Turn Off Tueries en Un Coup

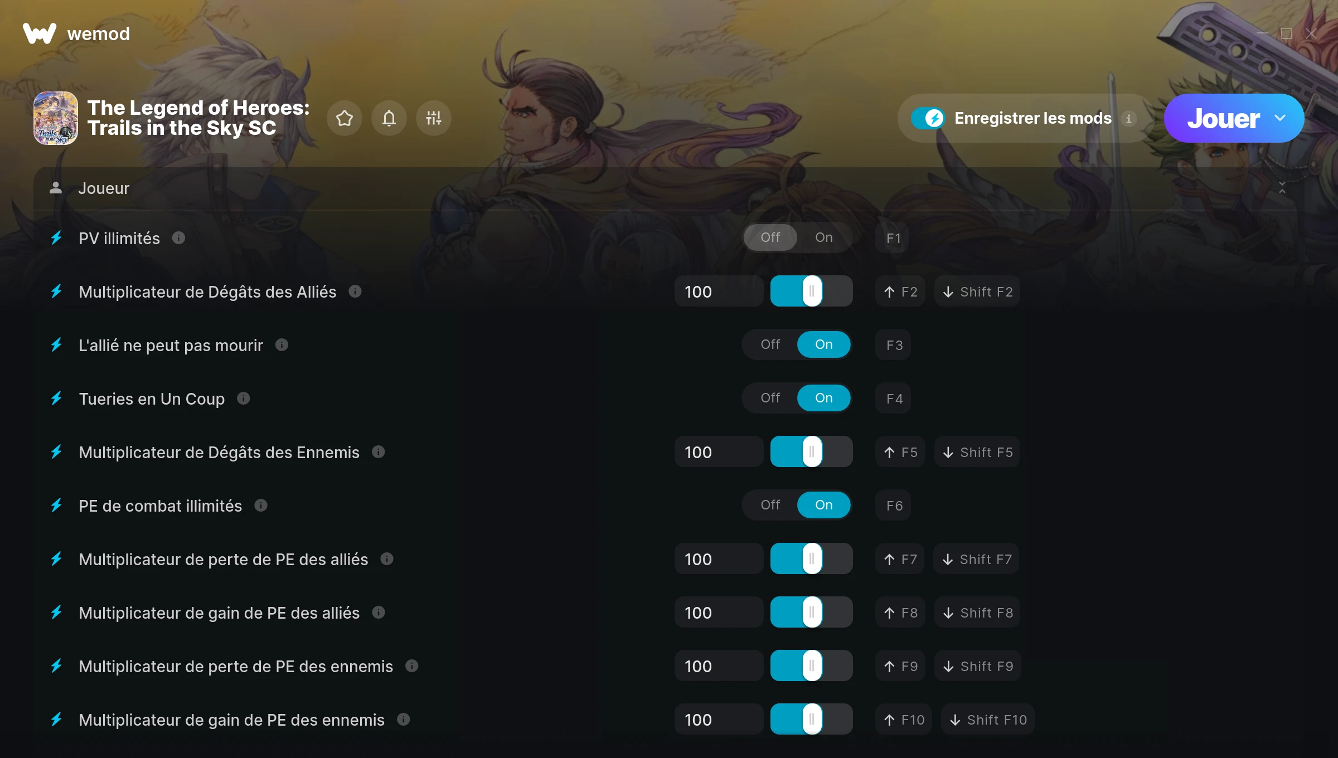tap(770, 398)
